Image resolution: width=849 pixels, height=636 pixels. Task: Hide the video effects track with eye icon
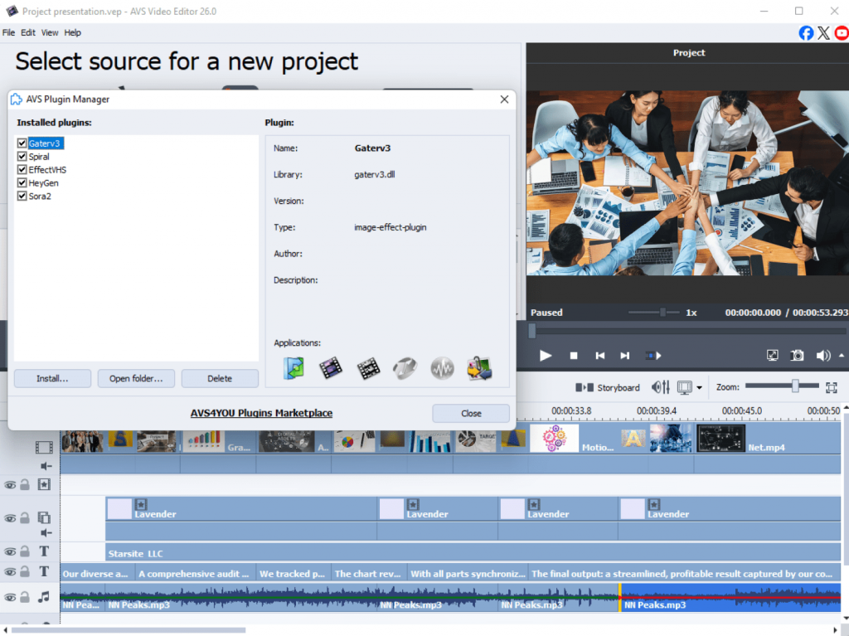pos(10,485)
